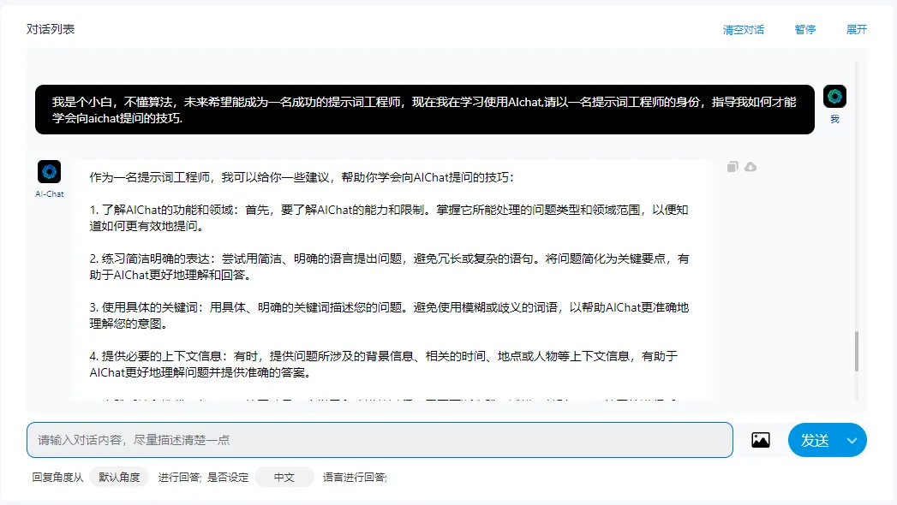Open the 默认角度 response angle selector
This screenshot has width=897, height=505.
click(119, 478)
